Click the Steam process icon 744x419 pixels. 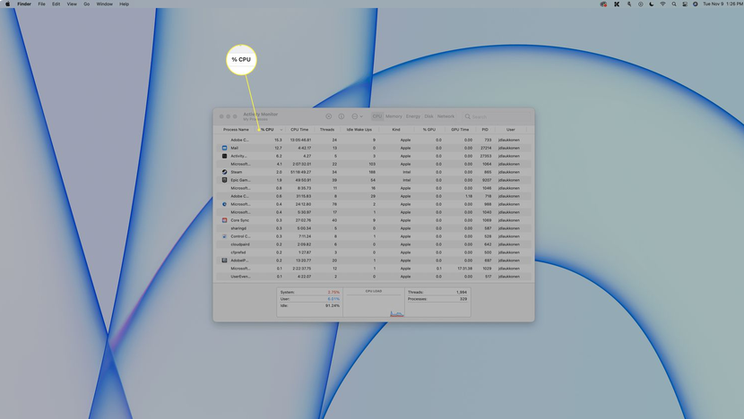pos(224,172)
